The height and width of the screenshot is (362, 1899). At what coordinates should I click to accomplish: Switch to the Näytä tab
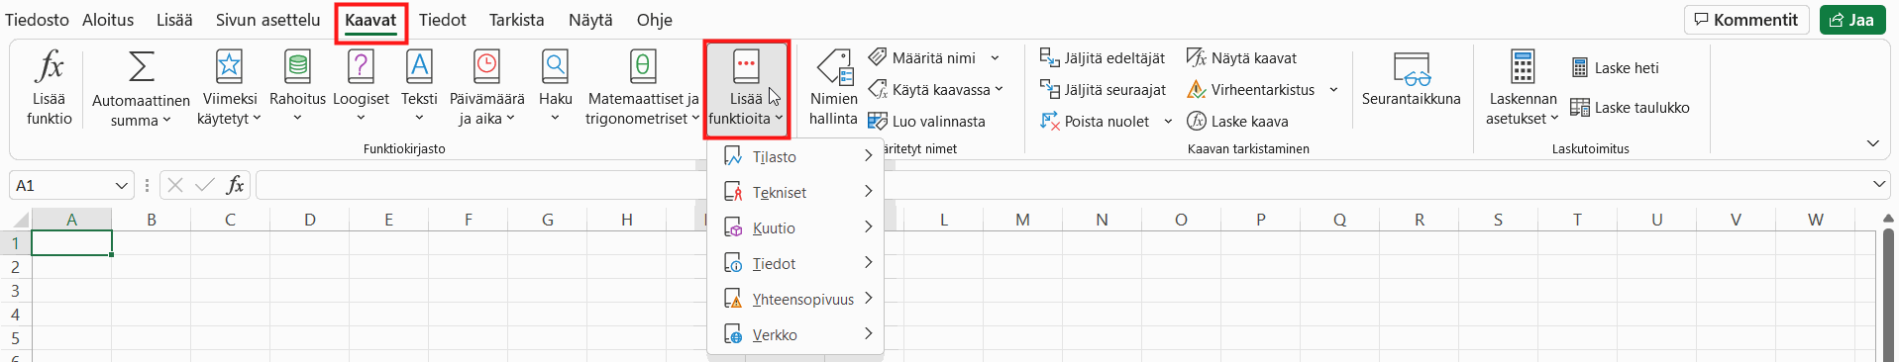[x=590, y=20]
